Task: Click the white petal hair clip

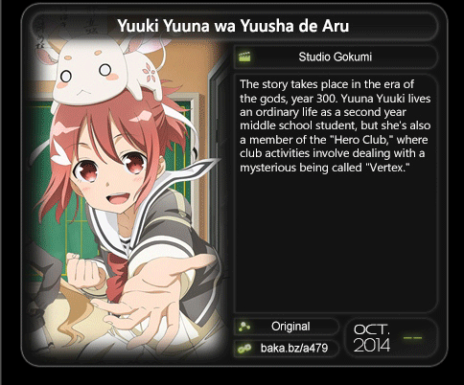Action: 60,153
